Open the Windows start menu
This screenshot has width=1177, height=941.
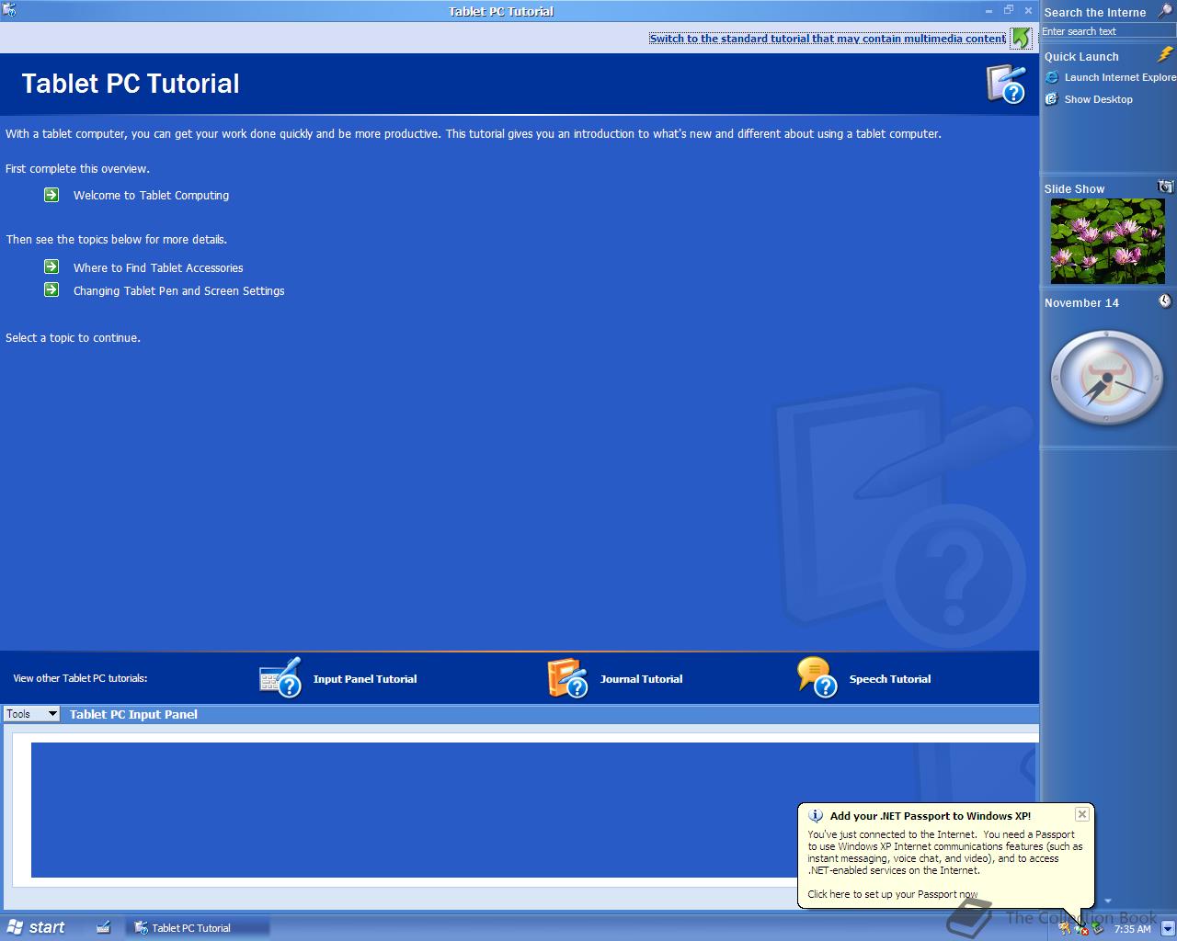(36, 927)
